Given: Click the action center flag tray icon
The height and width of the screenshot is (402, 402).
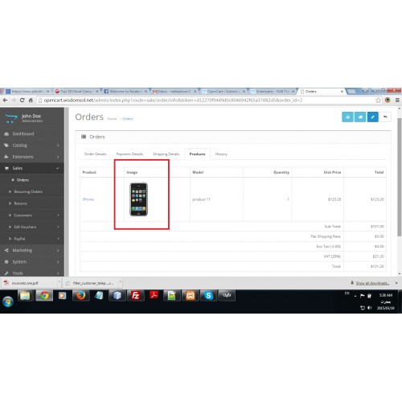Looking at the screenshot, I should coord(363,296).
